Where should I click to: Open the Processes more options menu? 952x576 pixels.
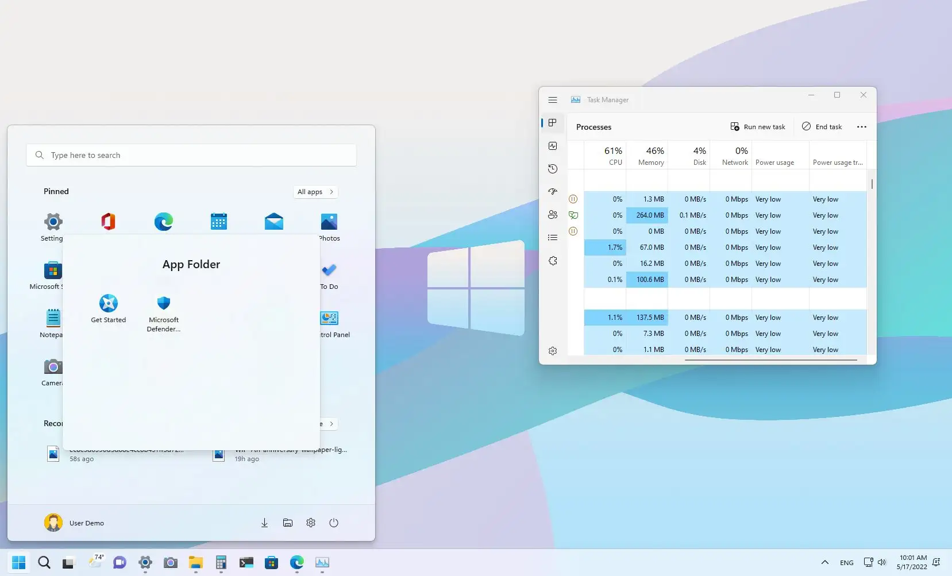pyautogui.click(x=861, y=126)
